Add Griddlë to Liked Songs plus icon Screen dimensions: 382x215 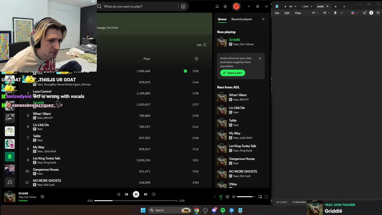coord(42,197)
